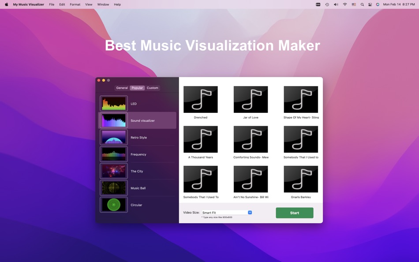
Task: Select the Ain't No Sunshine song icon
Action: pyautogui.click(x=251, y=179)
